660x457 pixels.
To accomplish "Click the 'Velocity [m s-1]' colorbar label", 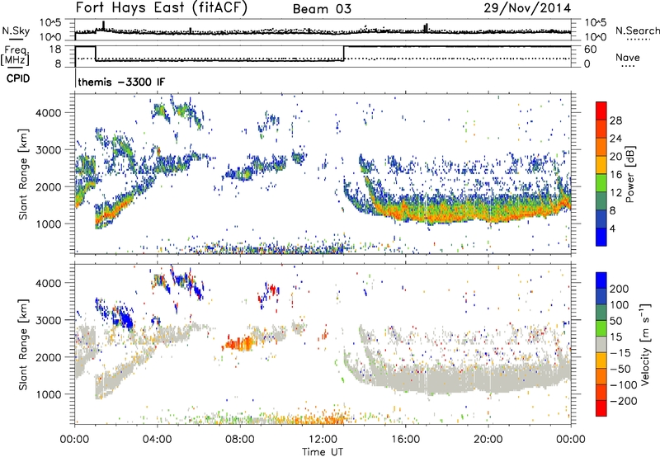I will 645,344.
